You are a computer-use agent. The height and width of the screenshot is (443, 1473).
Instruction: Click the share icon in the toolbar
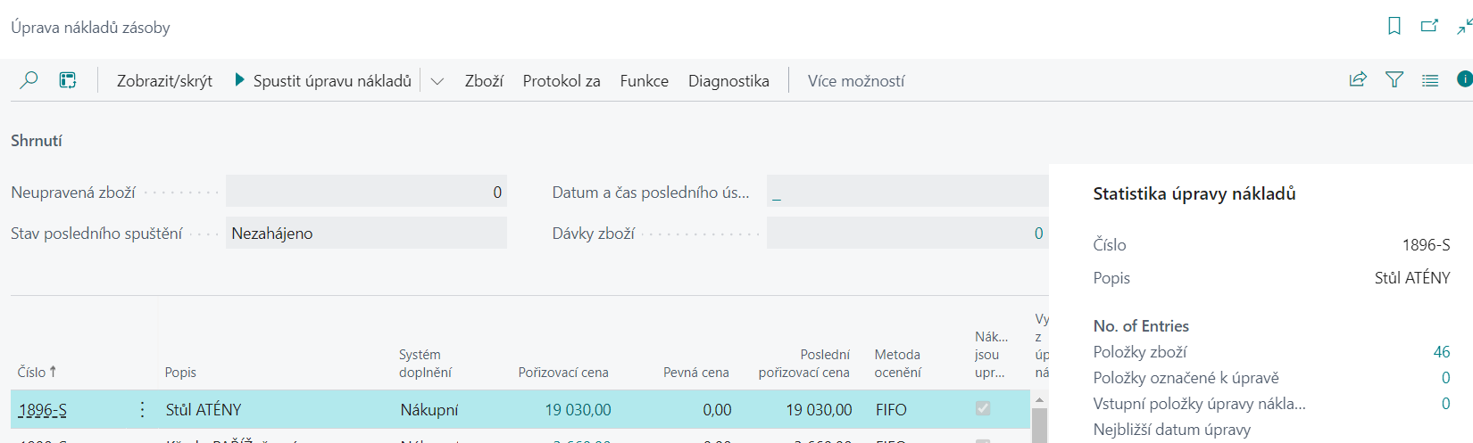1358,80
